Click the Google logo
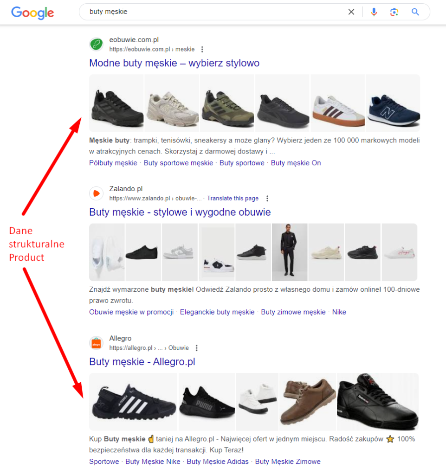Viewport: 446px width, 475px height. pyautogui.click(x=32, y=13)
